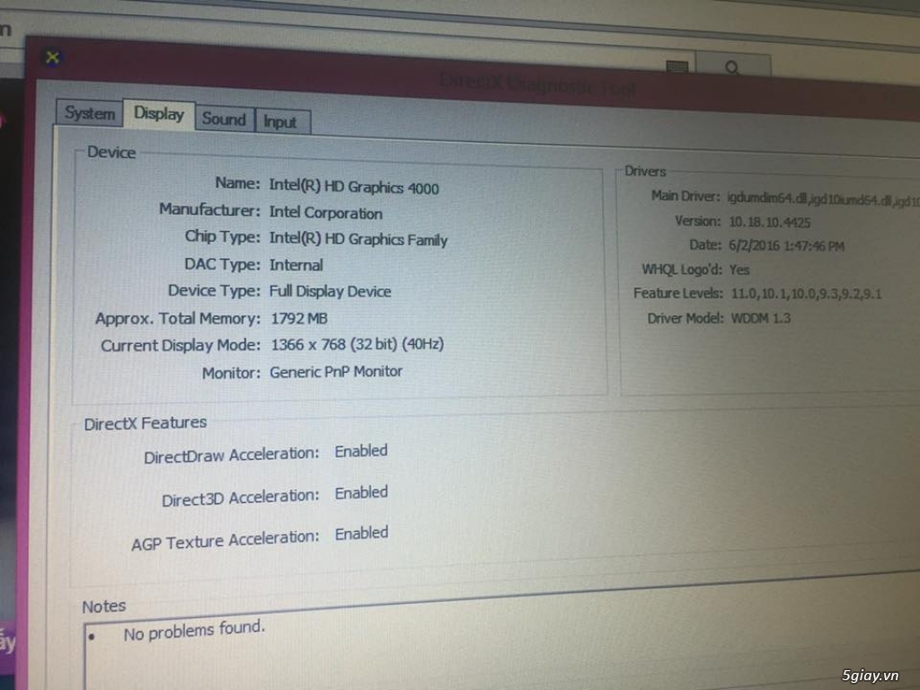Click the DirectX Diagnostic Tool title bar
Screen dimensions: 920x690
537,85
